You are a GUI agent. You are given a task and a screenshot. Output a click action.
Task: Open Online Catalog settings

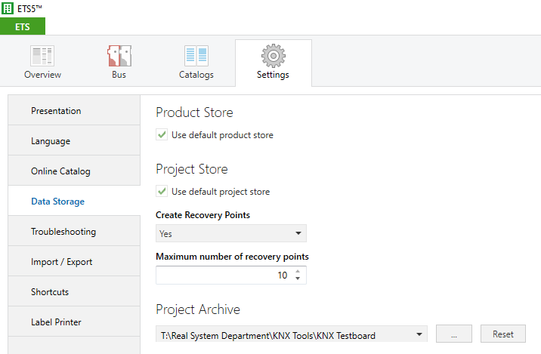click(x=74, y=171)
